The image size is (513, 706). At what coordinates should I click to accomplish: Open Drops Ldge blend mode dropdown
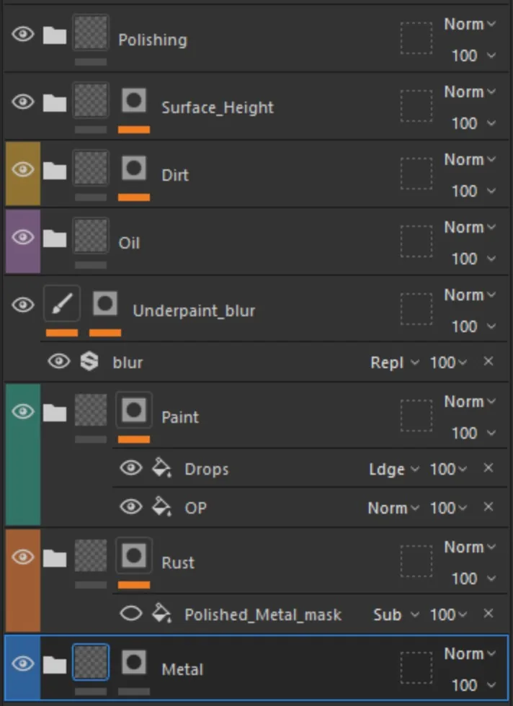tap(394, 469)
